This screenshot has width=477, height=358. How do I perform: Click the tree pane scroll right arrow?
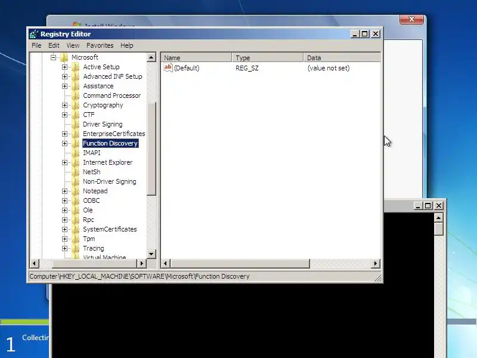(141, 263)
